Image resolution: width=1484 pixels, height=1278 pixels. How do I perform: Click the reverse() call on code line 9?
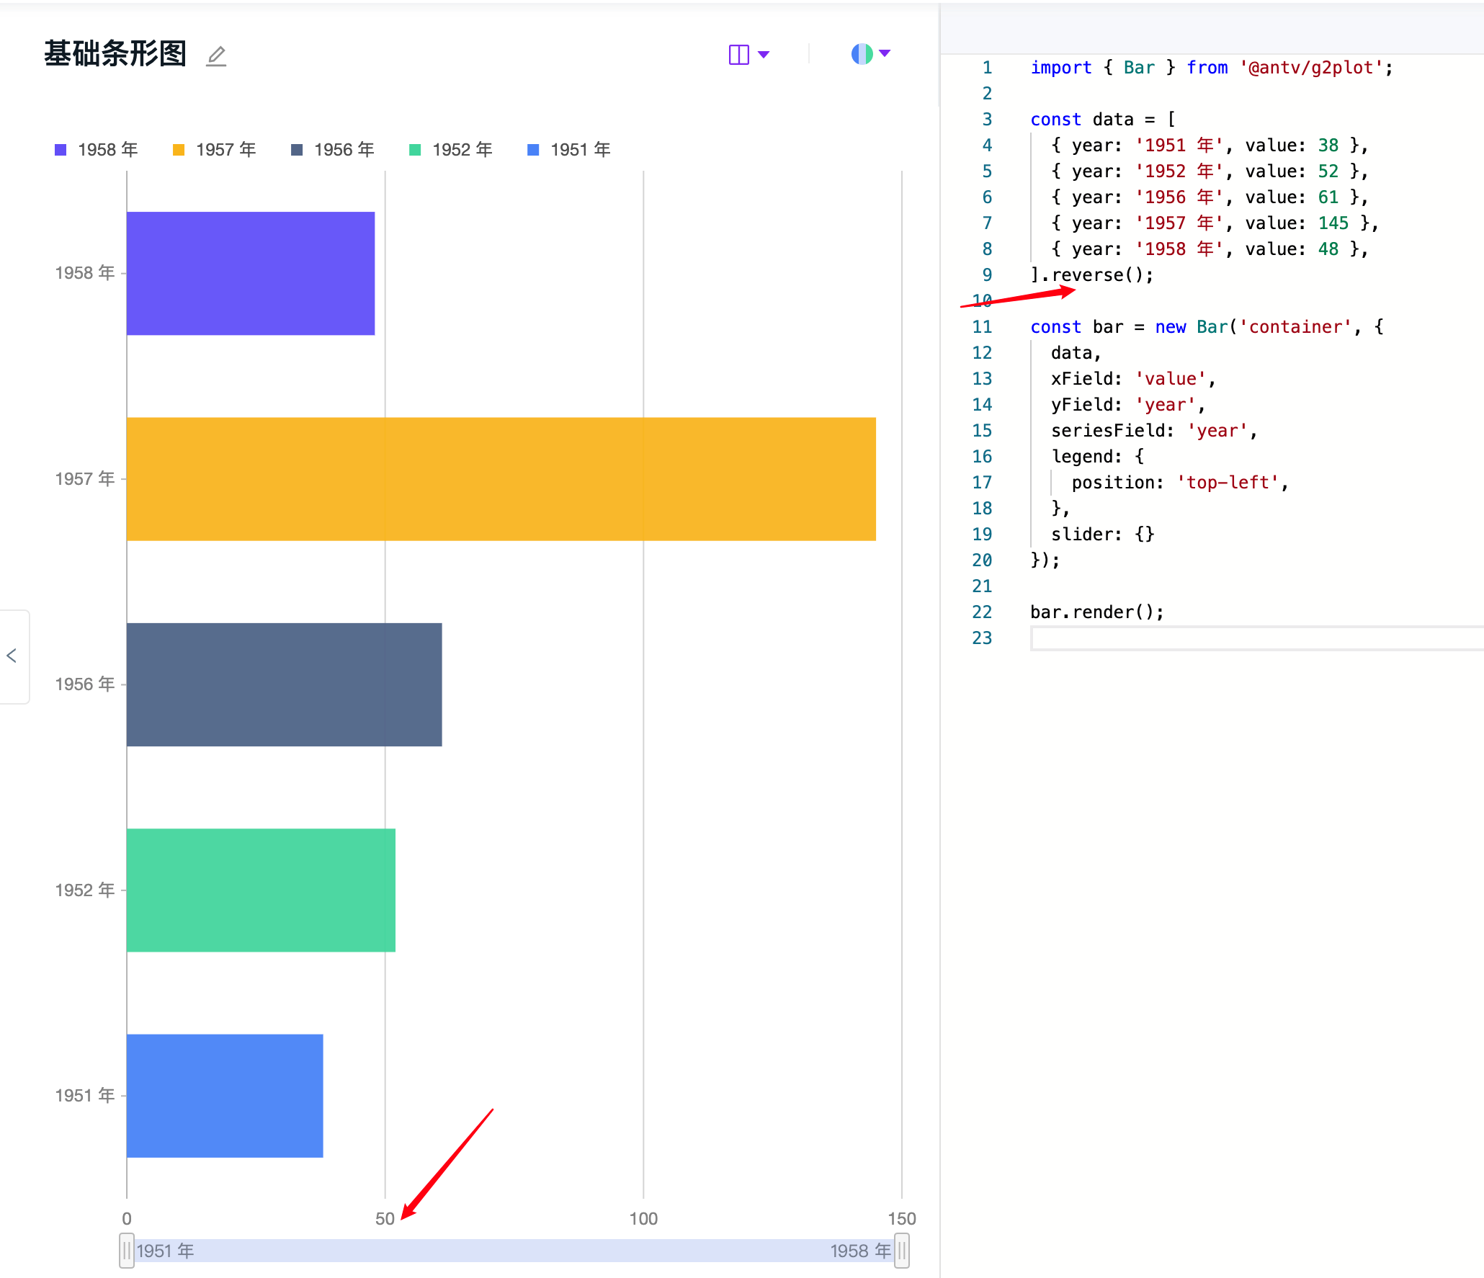tap(1096, 274)
